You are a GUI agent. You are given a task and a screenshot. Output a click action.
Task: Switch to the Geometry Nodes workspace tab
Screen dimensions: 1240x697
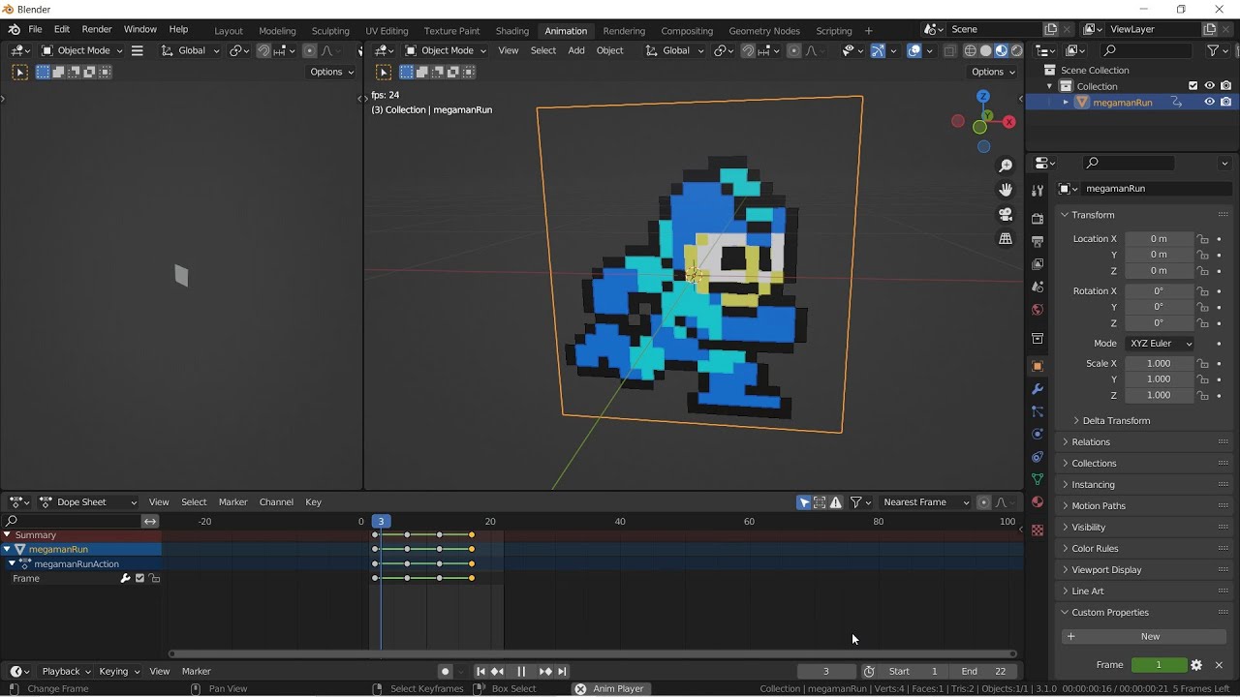764,31
